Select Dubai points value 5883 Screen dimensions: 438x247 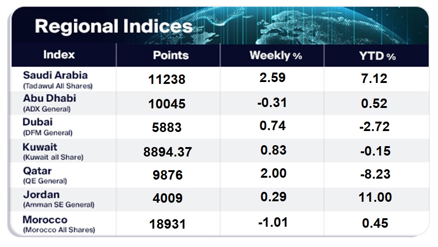167,127
